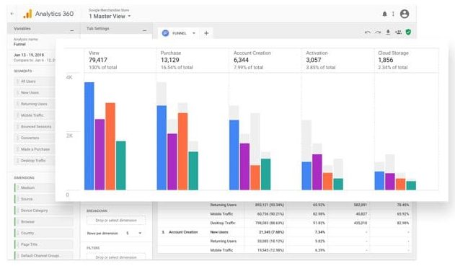Open the user account avatar

405,14
